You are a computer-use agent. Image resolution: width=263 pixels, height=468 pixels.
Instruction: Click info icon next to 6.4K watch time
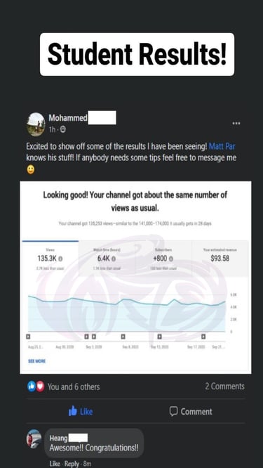pyautogui.click(x=114, y=259)
